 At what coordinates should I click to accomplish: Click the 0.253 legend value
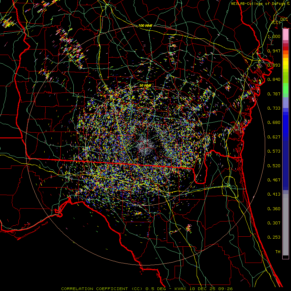point(274,237)
